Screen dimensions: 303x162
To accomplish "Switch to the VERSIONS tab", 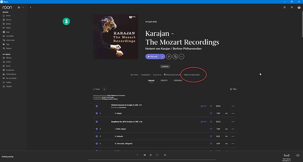I will pos(177,81).
